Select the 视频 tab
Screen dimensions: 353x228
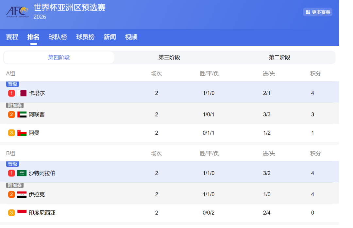pos(131,37)
